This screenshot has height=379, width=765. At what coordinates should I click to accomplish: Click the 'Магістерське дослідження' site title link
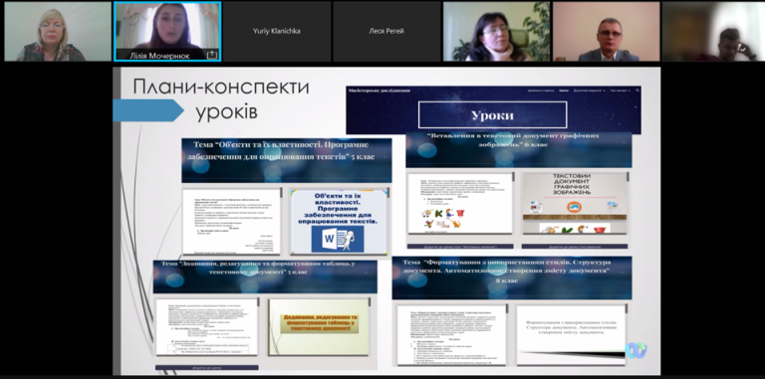click(x=380, y=91)
